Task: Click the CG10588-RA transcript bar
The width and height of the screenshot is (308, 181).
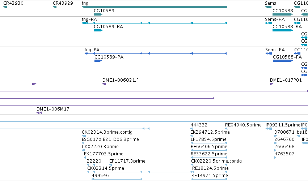Action: [x=283, y=30]
